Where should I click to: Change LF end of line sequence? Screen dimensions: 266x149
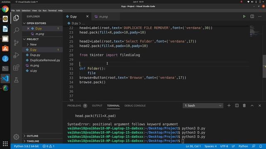coord(233,146)
